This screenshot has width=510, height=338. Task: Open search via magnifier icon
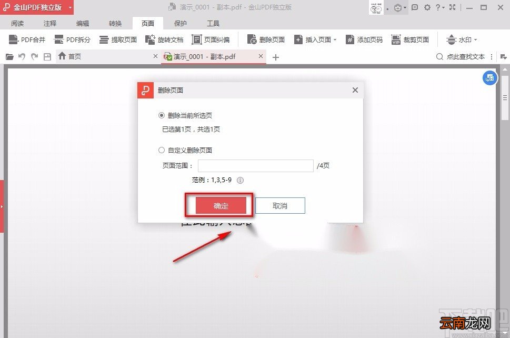[439, 57]
